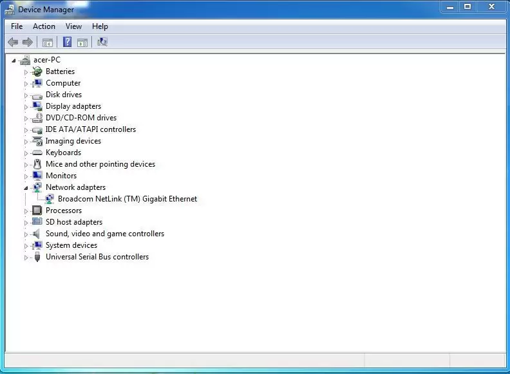The width and height of the screenshot is (510, 374).
Task: Click the Device Manager title bar icon
Action: coord(10,10)
